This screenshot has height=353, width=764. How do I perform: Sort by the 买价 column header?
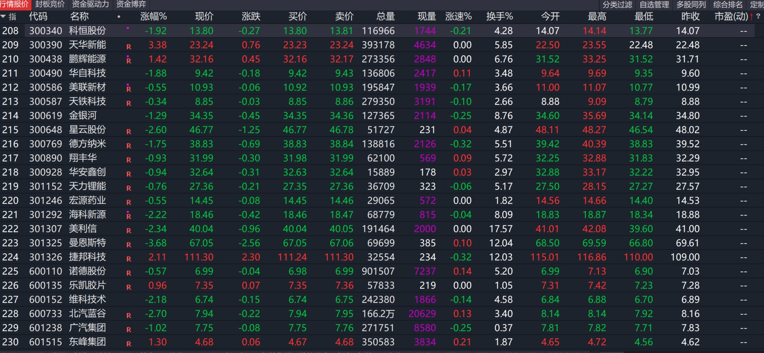click(x=298, y=16)
